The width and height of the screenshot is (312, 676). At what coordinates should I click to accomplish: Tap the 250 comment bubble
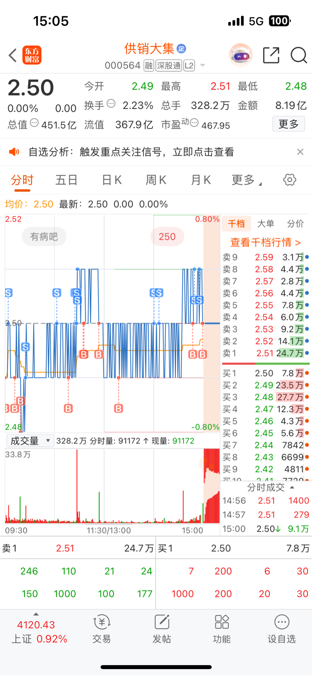point(167,237)
